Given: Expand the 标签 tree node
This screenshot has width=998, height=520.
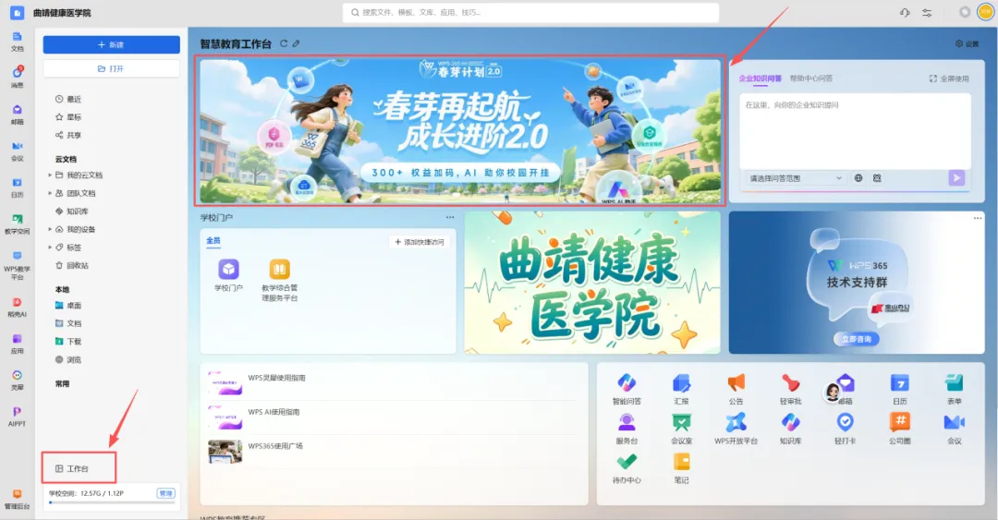Looking at the screenshot, I should coord(50,247).
